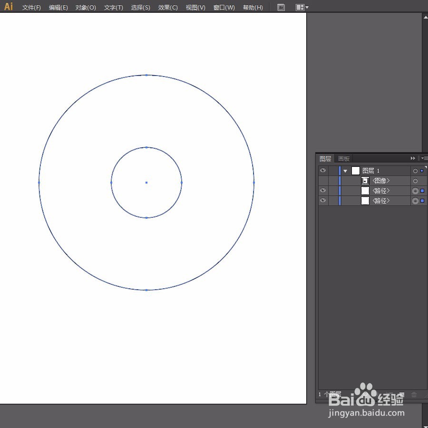
Task: Click the Ai application logo
Action: pos(8,6)
